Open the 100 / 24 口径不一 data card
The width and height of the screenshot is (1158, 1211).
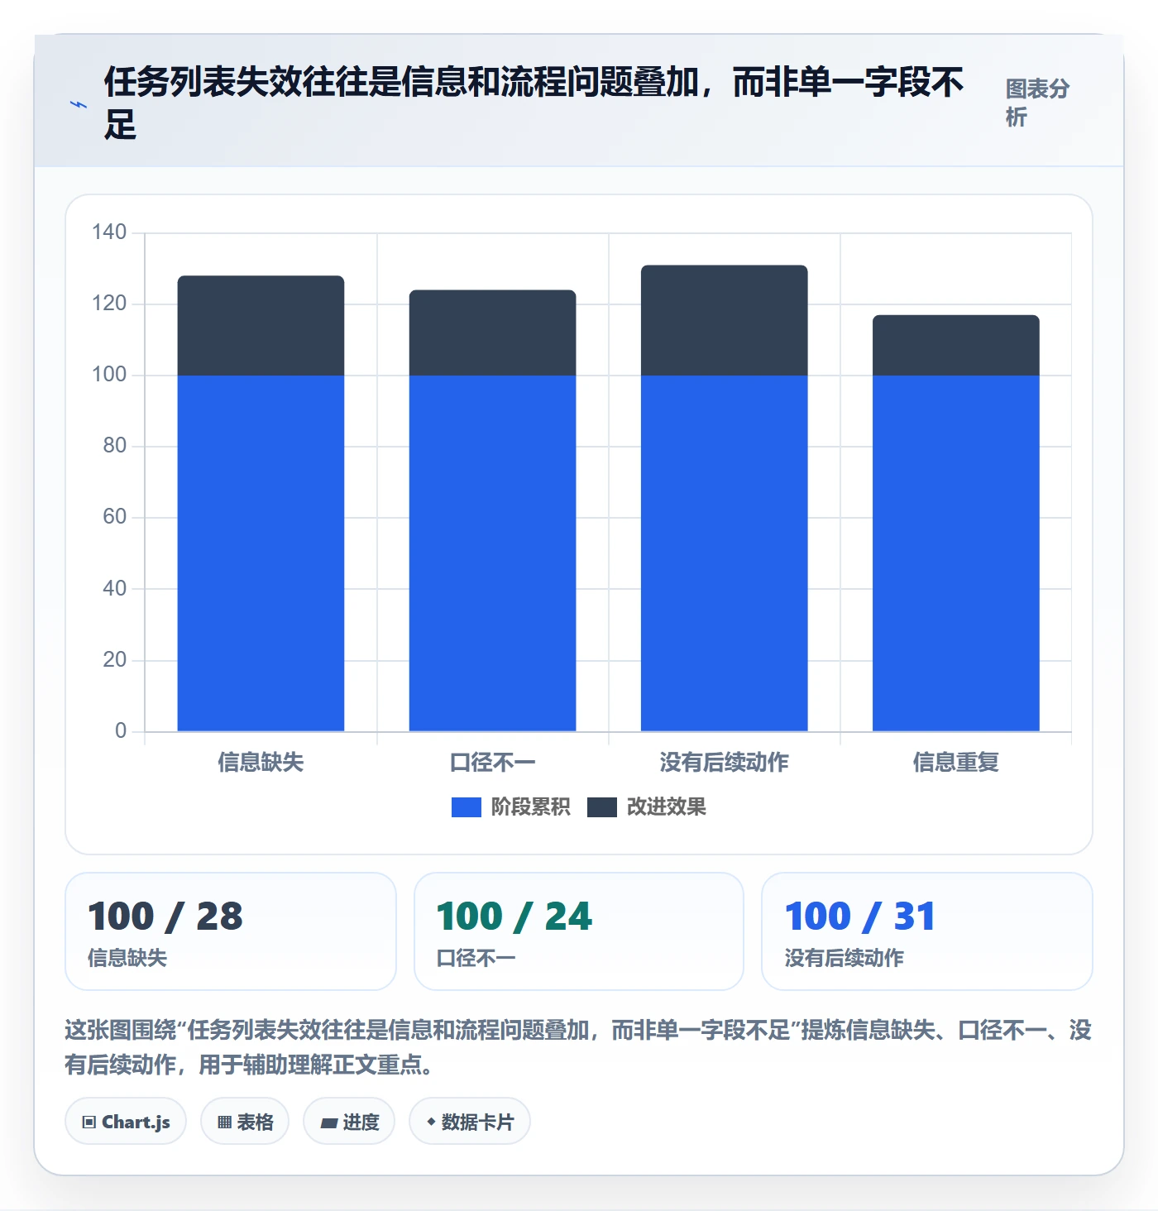click(579, 931)
